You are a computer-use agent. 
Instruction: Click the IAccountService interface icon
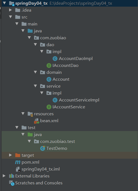[49, 107]
